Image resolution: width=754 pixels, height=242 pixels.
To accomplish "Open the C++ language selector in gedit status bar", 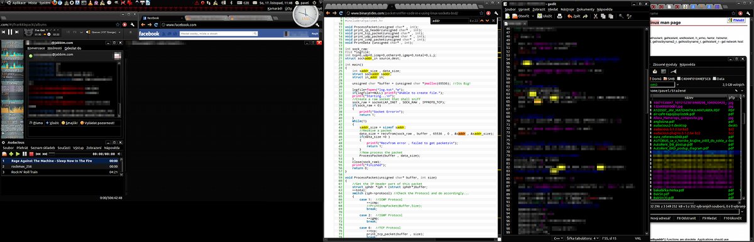I will (x=558, y=238).
